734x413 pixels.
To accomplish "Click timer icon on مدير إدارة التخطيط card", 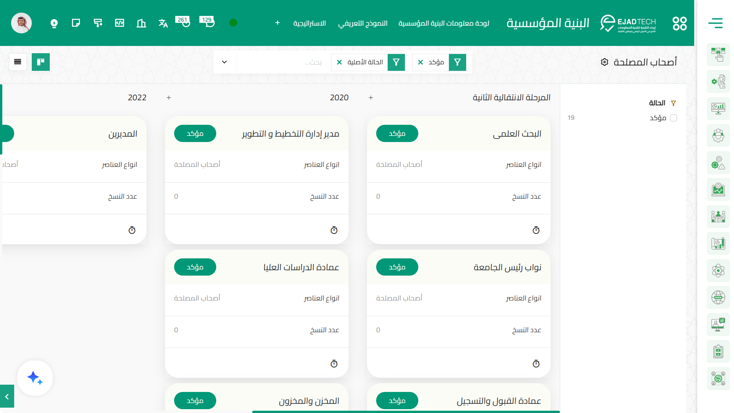I will pos(334,230).
